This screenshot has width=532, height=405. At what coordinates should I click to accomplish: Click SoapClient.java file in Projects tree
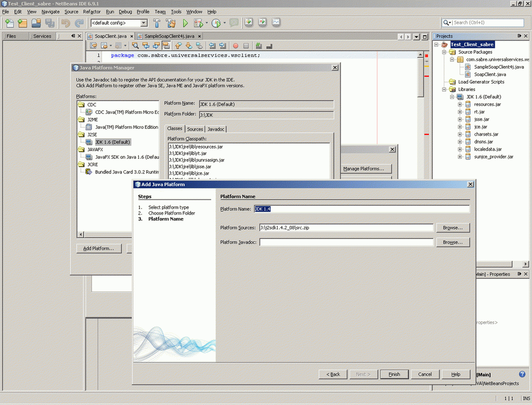(490, 75)
